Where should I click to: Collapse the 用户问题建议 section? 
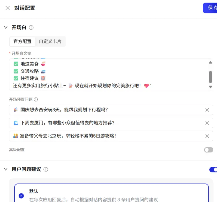[6, 169]
